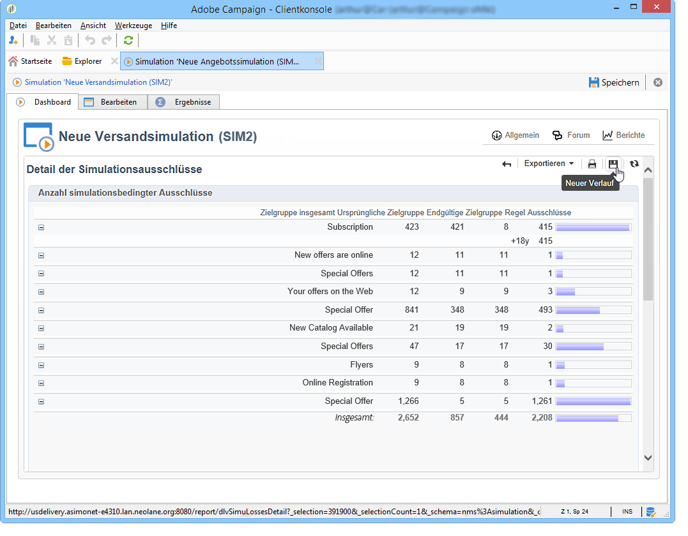Click the 'Online Registration' label

click(x=337, y=383)
